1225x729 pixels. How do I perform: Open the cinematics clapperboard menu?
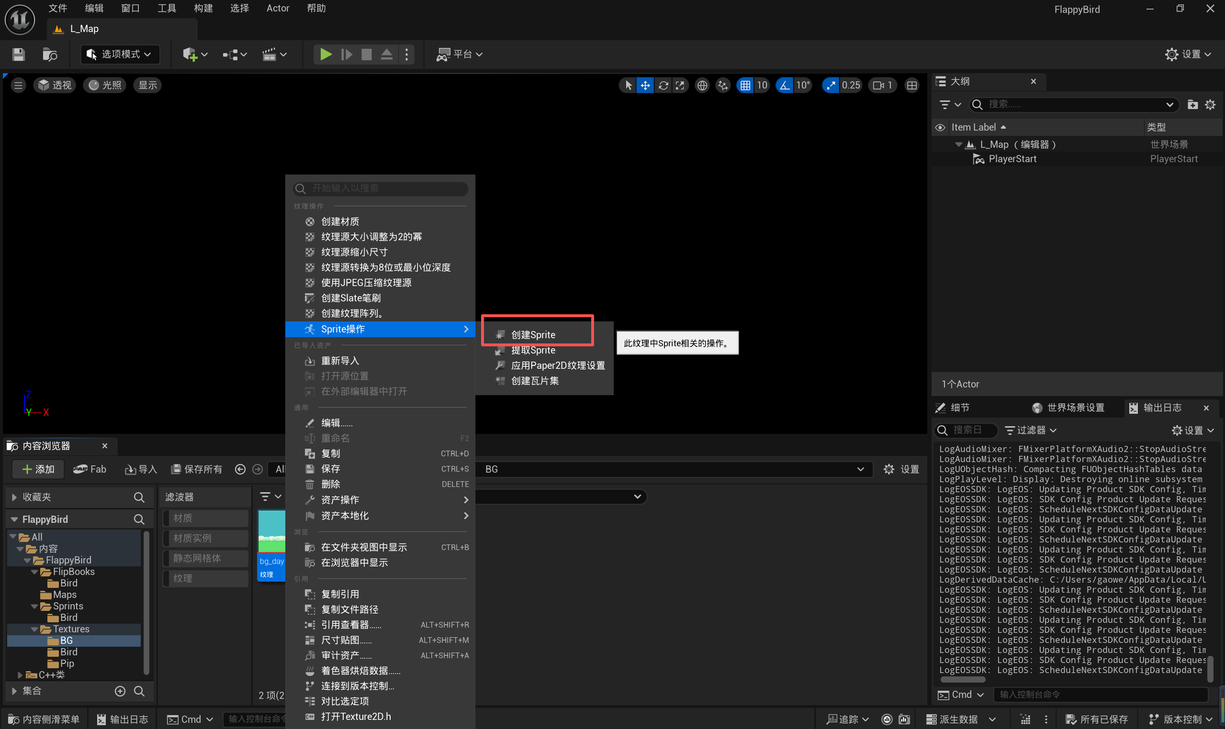(x=270, y=54)
